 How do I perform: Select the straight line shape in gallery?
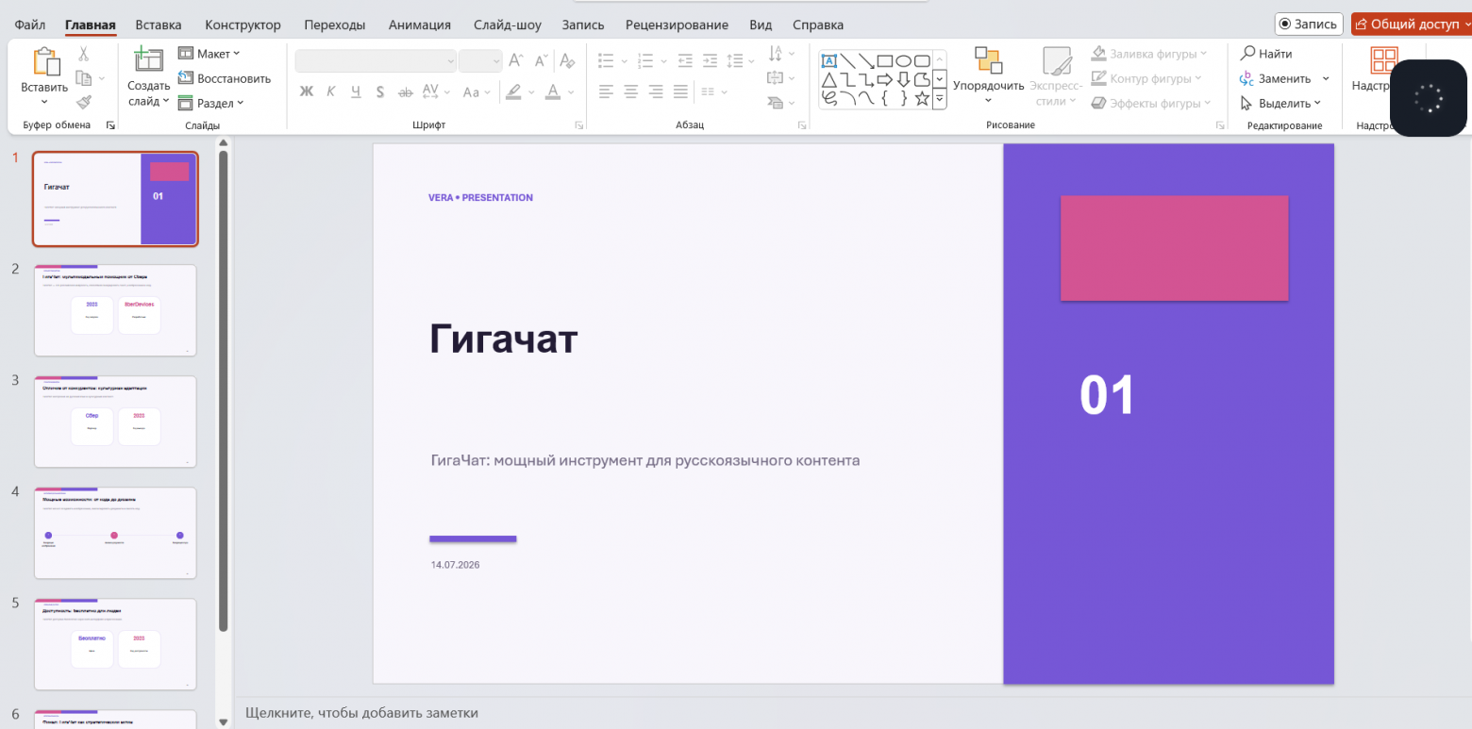coord(848,60)
